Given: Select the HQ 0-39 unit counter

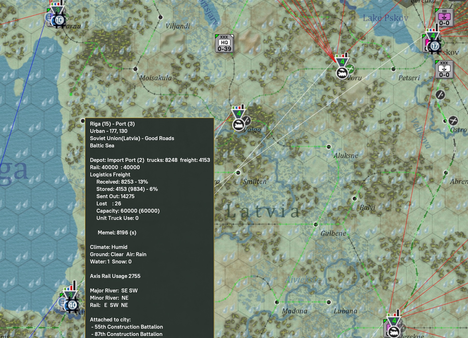Looking at the screenshot, I should click(224, 43).
